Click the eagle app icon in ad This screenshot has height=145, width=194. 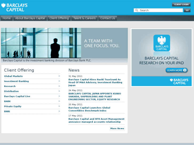[162, 43]
